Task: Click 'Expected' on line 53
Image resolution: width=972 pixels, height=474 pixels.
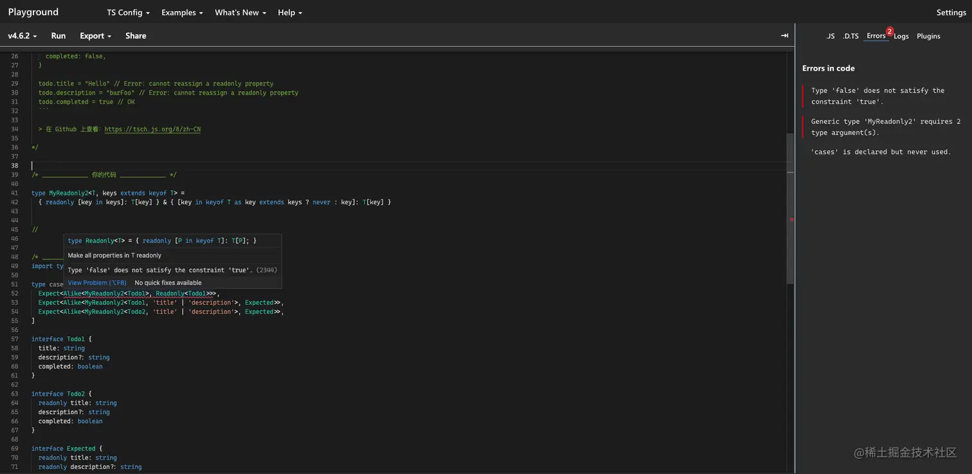Action: (259, 302)
